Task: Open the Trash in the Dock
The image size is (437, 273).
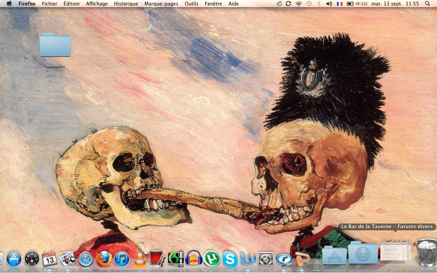Action: (x=426, y=253)
